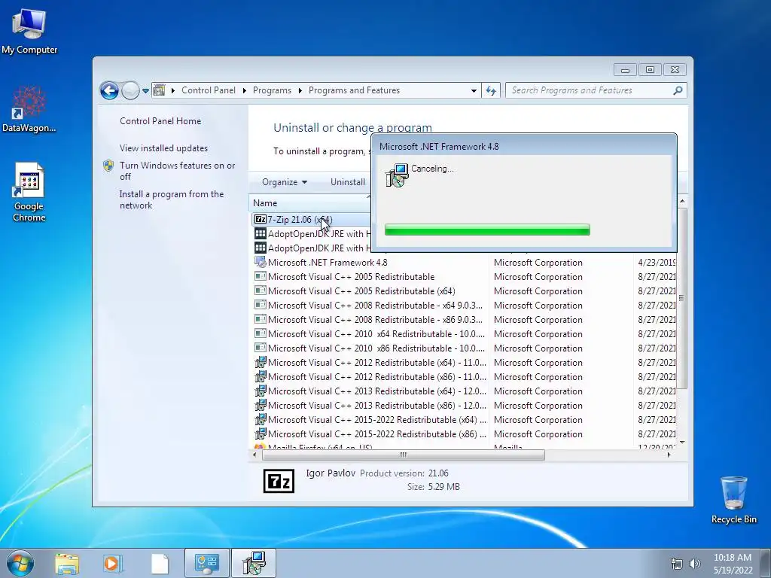Open My Computer desktop icon

29,30
